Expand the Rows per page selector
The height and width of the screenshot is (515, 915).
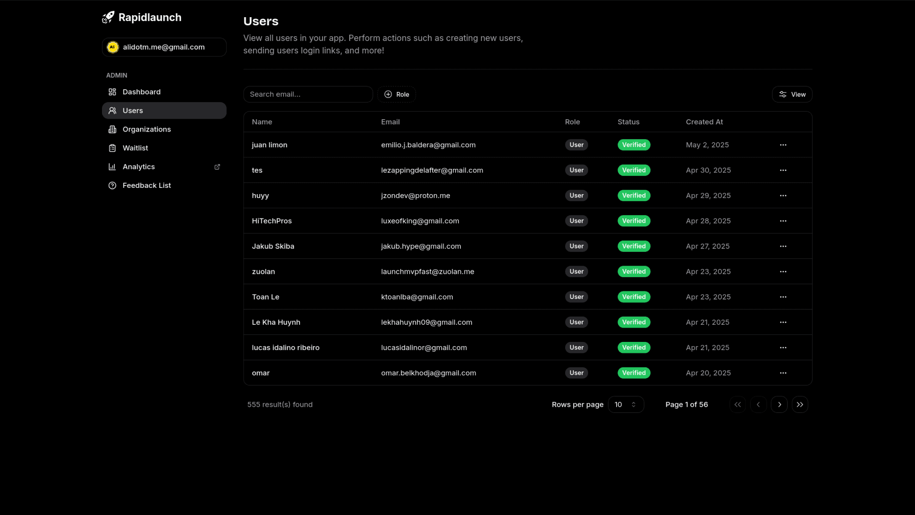point(626,404)
